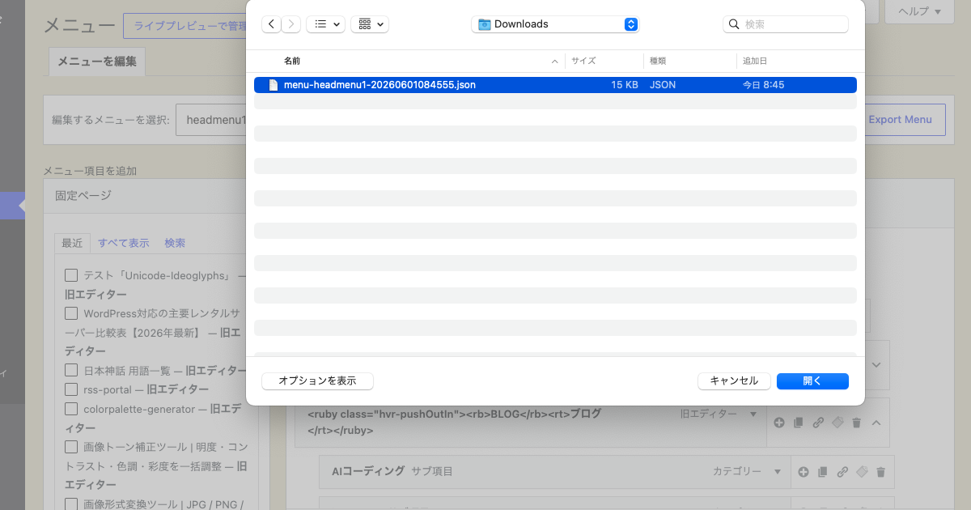The width and height of the screenshot is (971, 510).
Task: Add child item to AIコーディング row
Action: pyautogui.click(x=803, y=472)
